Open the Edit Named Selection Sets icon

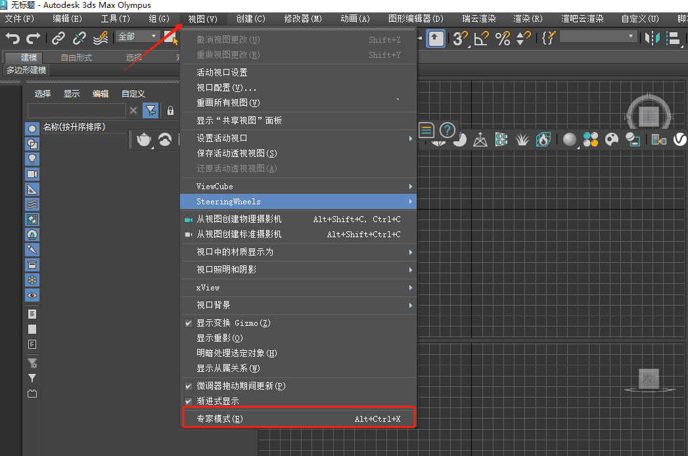(549, 38)
